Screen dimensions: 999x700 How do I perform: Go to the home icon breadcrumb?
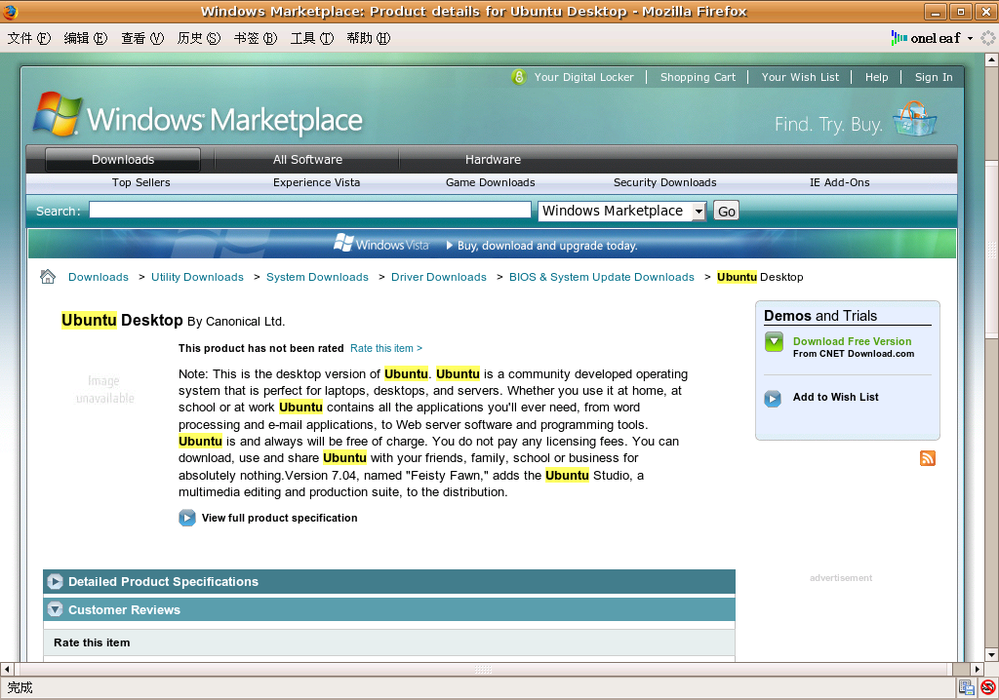(x=48, y=277)
